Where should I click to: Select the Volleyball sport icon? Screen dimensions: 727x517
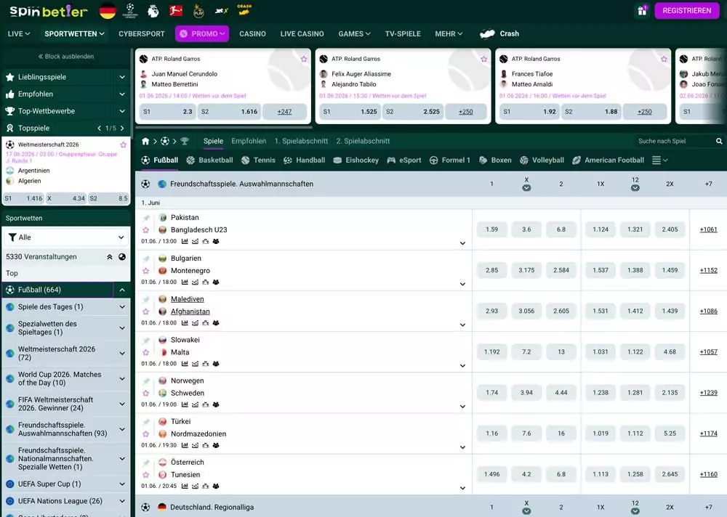(524, 160)
